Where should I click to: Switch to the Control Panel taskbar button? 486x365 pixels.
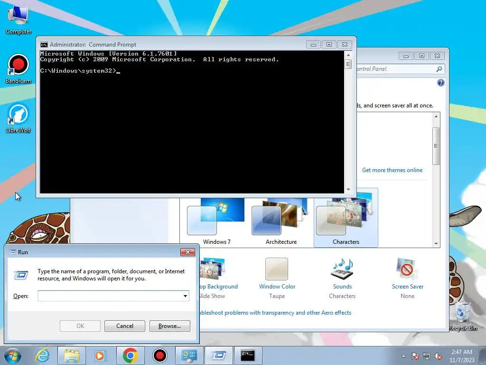click(x=189, y=355)
